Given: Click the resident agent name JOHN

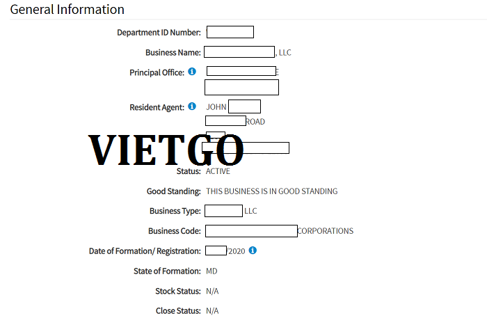Looking at the screenshot, I should tap(216, 107).
